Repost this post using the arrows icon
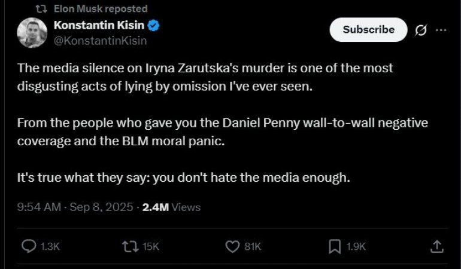 (x=129, y=246)
